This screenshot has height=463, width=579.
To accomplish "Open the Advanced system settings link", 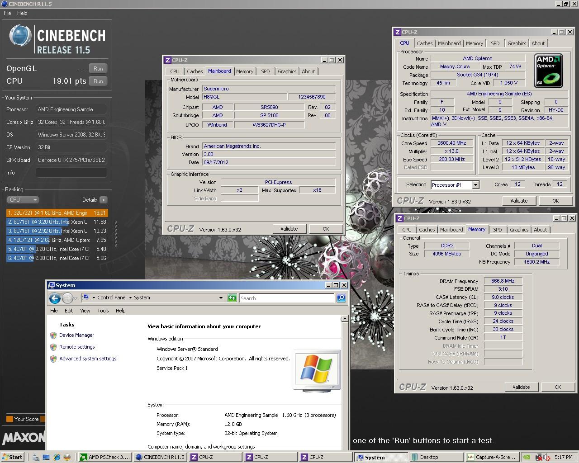I will click(x=88, y=359).
